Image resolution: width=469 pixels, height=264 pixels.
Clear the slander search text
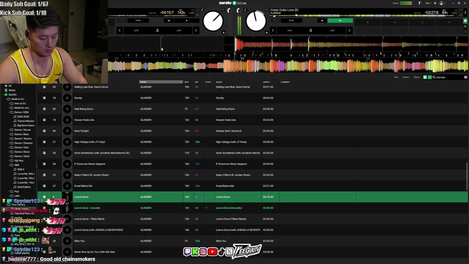point(466,77)
